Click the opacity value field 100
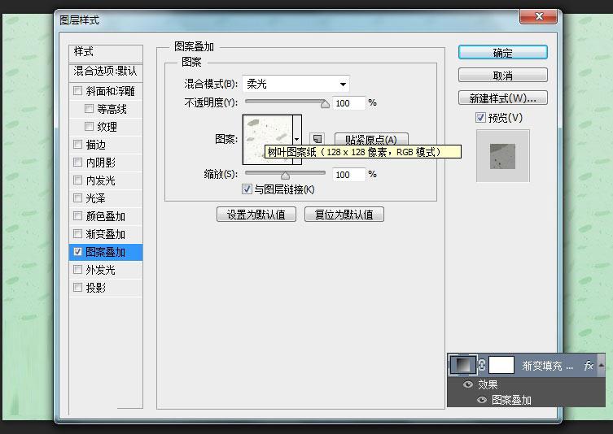 [348, 103]
